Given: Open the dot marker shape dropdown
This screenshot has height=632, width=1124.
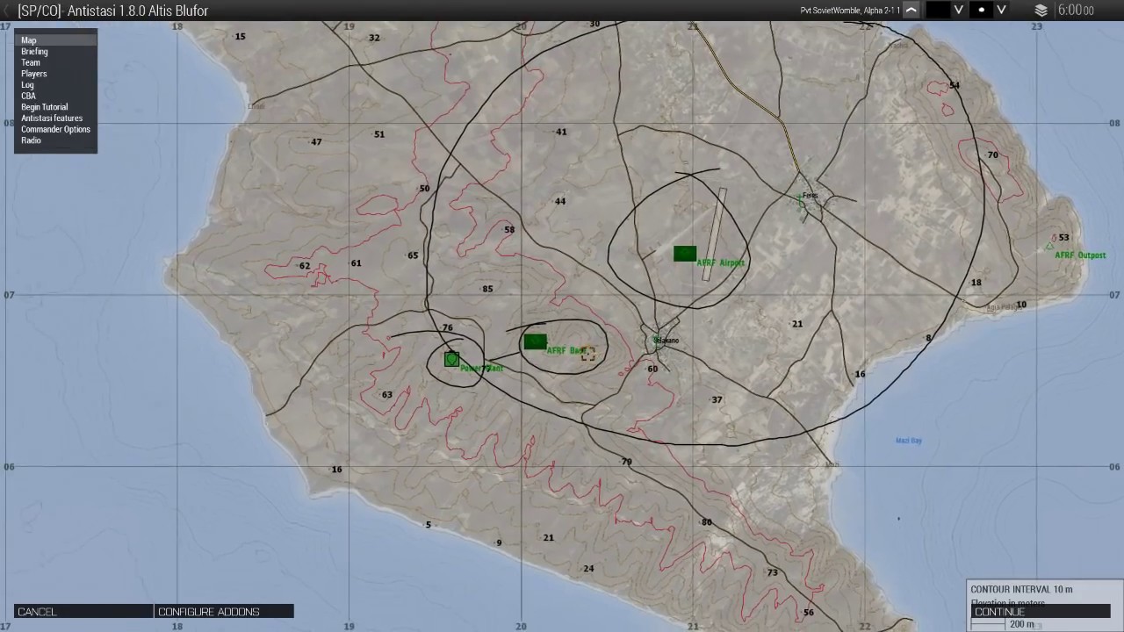Looking at the screenshot, I should pos(1001,10).
